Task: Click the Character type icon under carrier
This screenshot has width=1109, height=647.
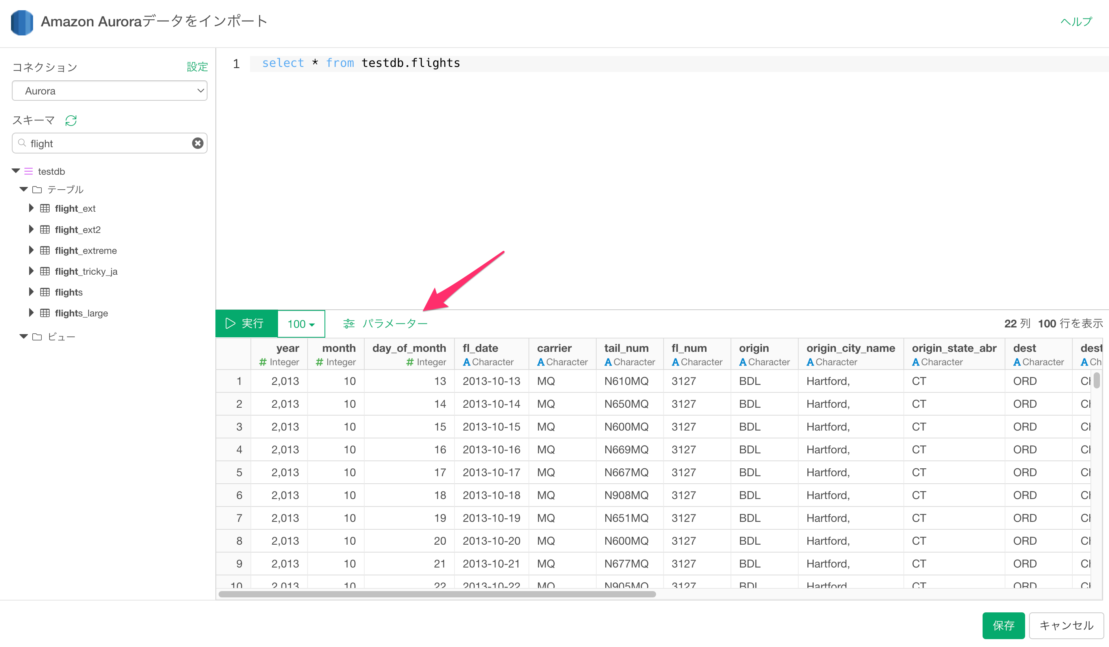Action: (541, 362)
